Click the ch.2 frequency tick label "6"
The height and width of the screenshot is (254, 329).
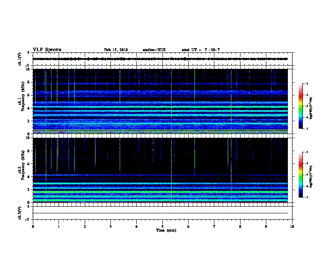(x=29, y=164)
